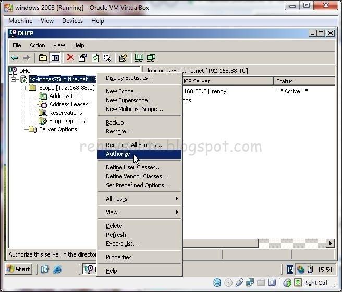Open the All Tasks submenu
This screenshot has height=292, width=342.
[139, 199]
